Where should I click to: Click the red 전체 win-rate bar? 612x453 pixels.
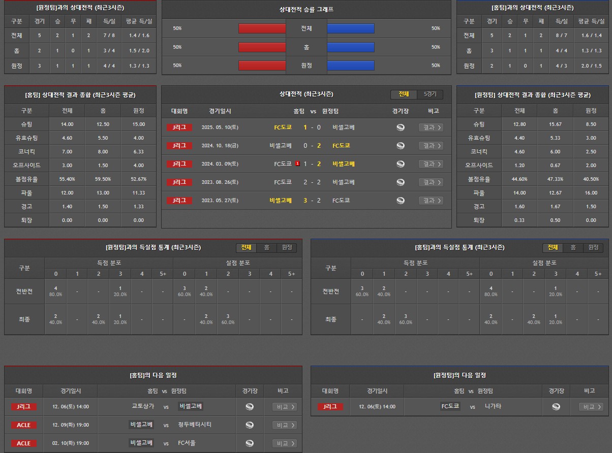click(262, 28)
